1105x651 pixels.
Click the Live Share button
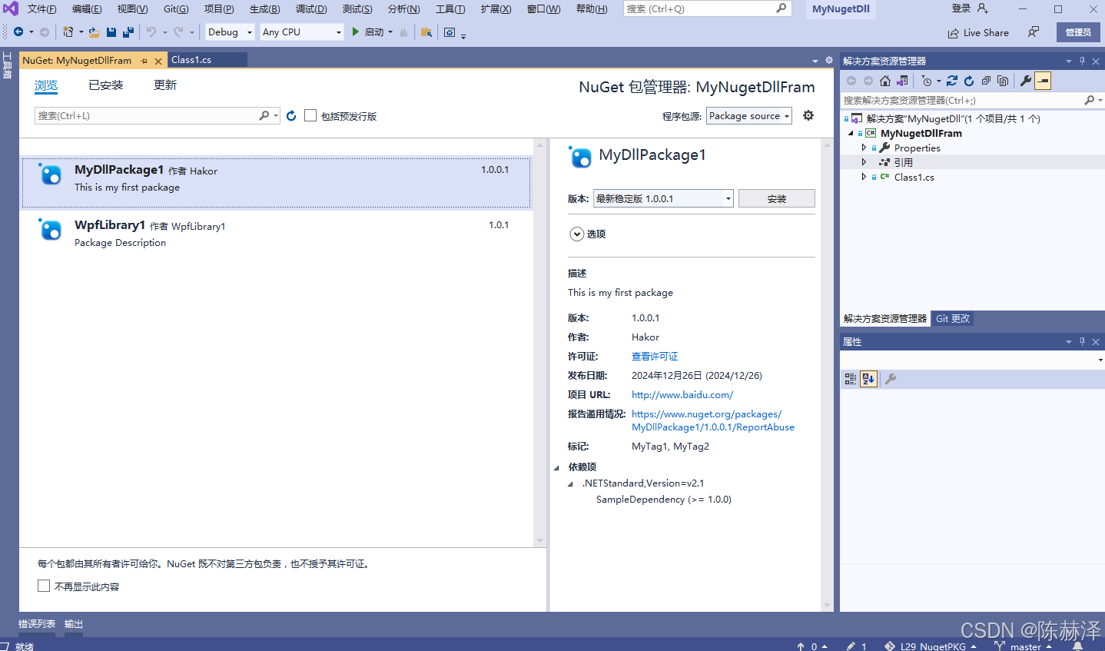978,33
